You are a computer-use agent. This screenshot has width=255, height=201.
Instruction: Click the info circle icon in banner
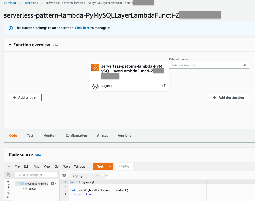(x=11, y=28)
